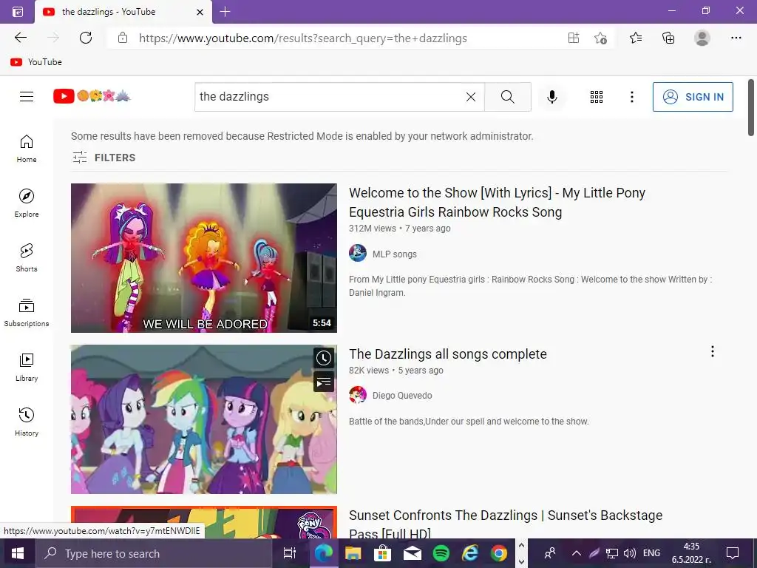Image resolution: width=757 pixels, height=568 pixels.
Task: Refresh the page
Action: click(86, 38)
